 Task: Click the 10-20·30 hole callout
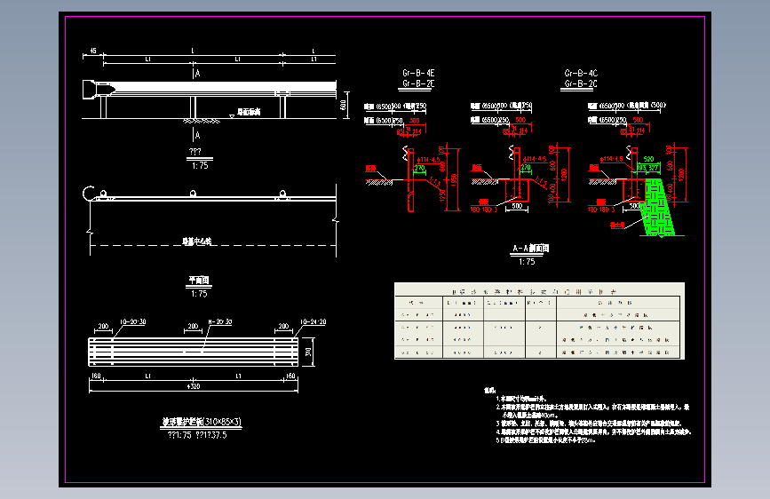(132, 322)
